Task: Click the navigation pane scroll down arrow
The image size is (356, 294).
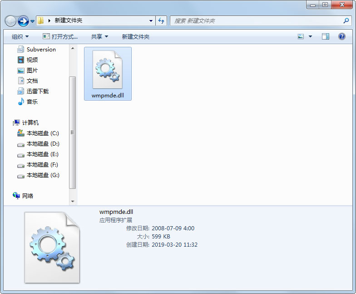Action: point(73,201)
